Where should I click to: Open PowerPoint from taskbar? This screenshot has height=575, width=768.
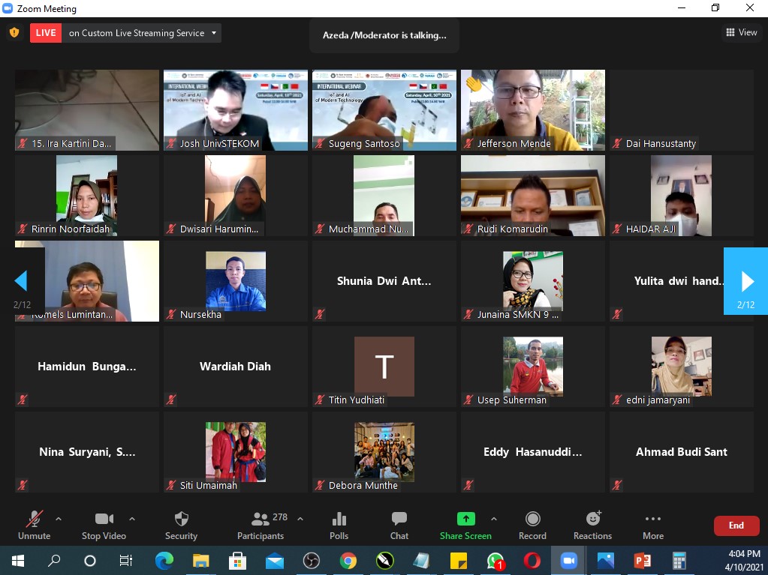[642, 560]
